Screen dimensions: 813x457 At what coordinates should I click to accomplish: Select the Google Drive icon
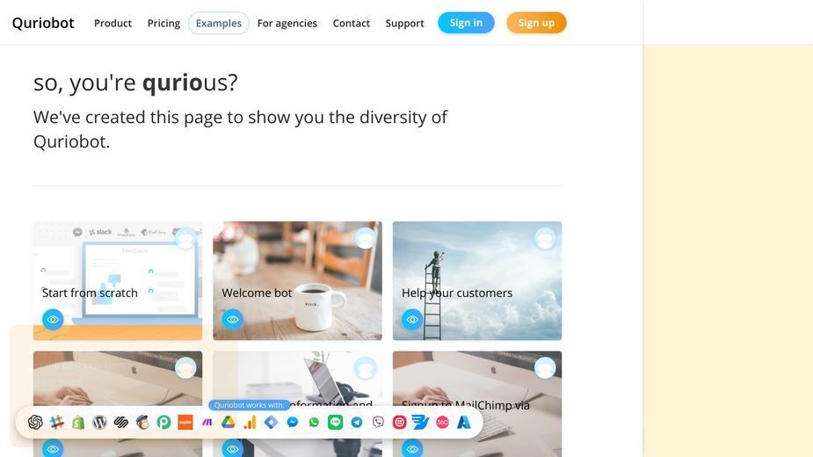click(229, 422)
